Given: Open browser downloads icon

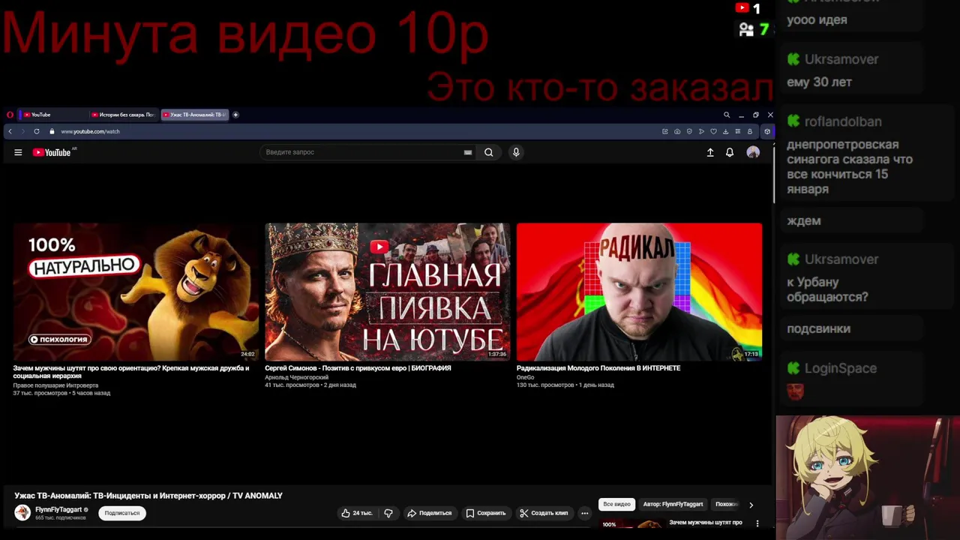Looking at the screenshot, I should 725,131.
